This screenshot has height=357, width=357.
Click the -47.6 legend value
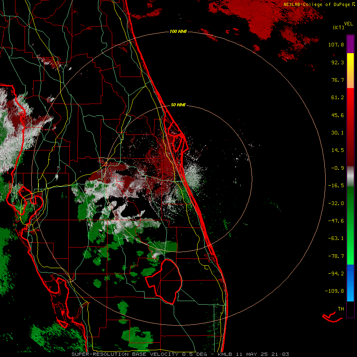point(336,221)
